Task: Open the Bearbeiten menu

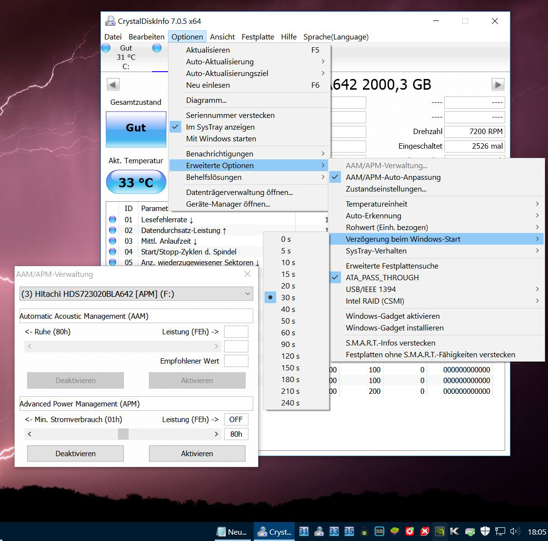Action: point(147,37)
